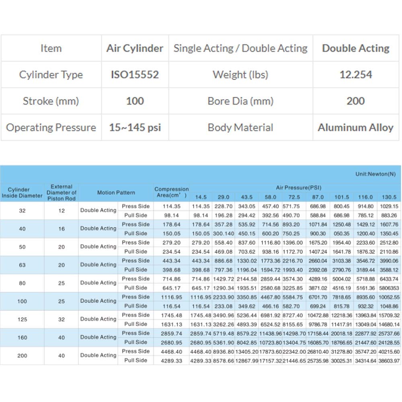Click the '130.5' pressure column header
Viewport: 402px width, 402px height.
coord(389,197)
